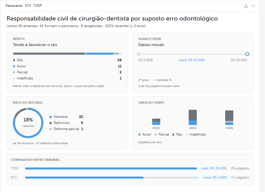This screenshot has width=265, height=192.
Task: Select the 2024 bar in Linha do Tempo
Action: click(x=156, y=122)
